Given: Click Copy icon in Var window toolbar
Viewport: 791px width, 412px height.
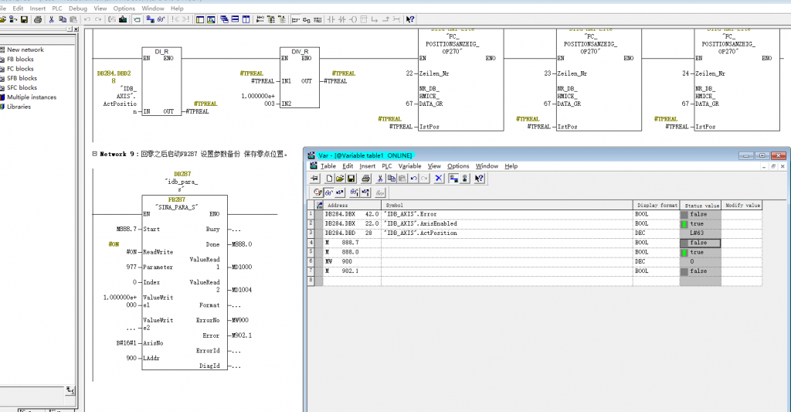Looking at the screenshot, I should (x=391, y=179).
